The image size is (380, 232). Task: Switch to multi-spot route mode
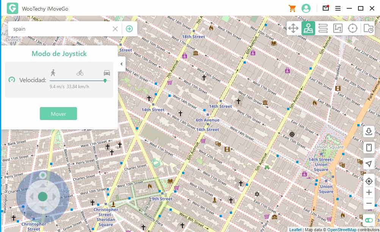click(x=338, y=28)
